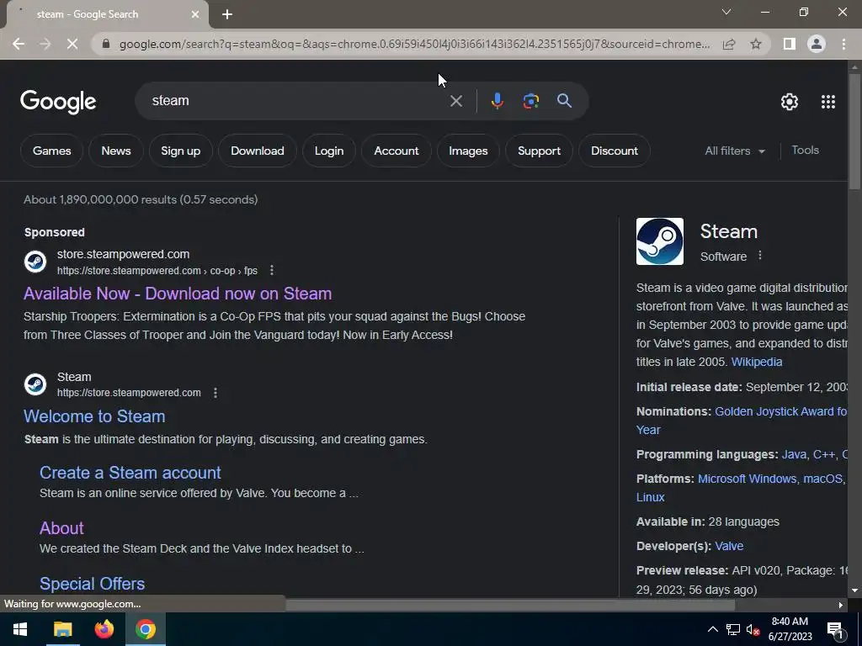The width and height of the screenshot is (862, 646).
Task: Open the macOS platform link
Action: pos(823,479)
